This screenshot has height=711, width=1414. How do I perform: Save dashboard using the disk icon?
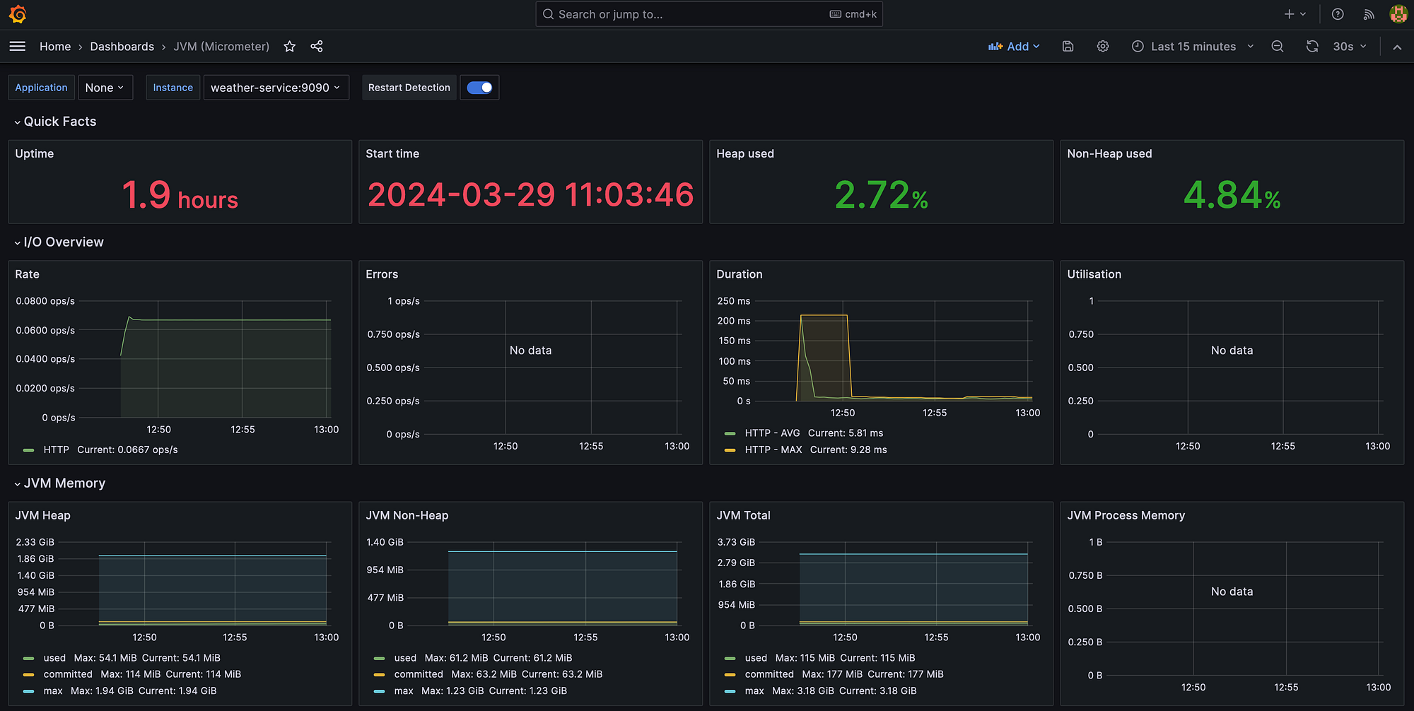pos(1068,47)
